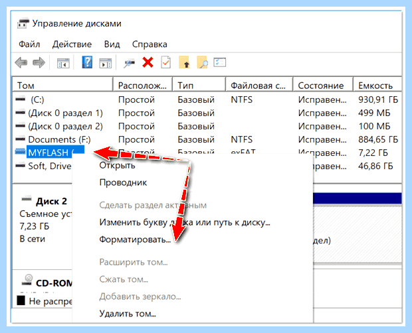The height and width of the screenshot is (333, 412).
Task: Click the black unallocated legend square
Action: [x=21, y=300]
